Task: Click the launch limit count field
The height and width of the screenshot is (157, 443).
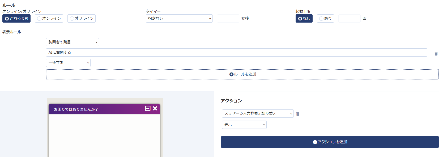Action: coord(349,19)
